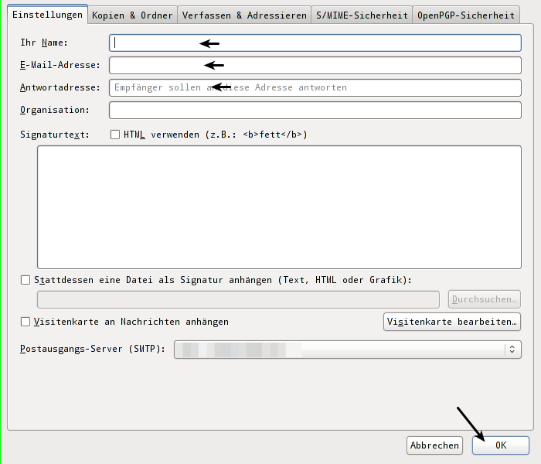This screenshot has width=541, height=464.
Task: Click the SMTP dropdown arrow icon
Action: (x=512, y=350)
